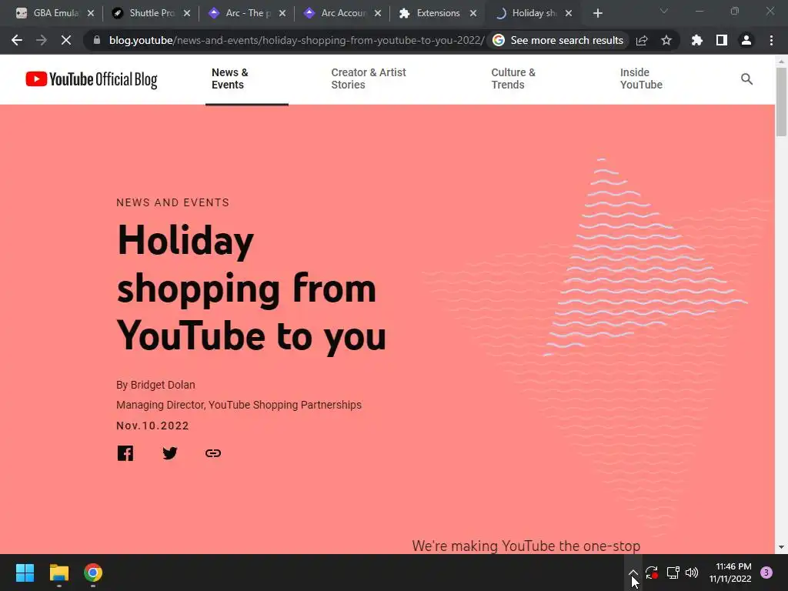This screenshot has width=788, height=591.
Task: Open the volume control in tray
Action: (x=692, y=573)
